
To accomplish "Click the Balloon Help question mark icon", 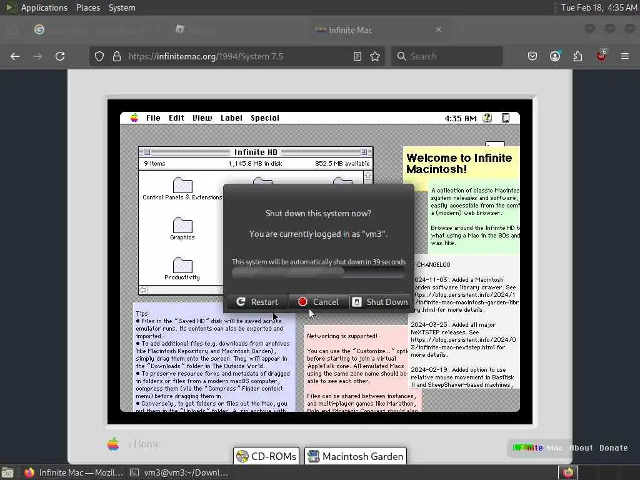I will [487, 118].
